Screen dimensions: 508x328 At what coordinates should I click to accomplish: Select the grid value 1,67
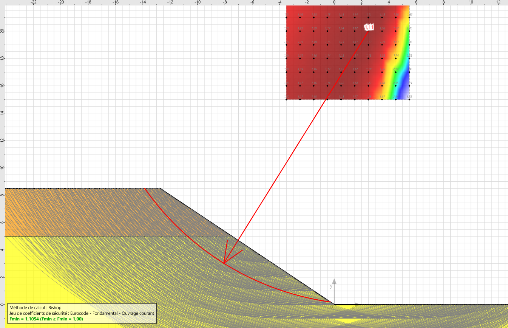(383, 97)
